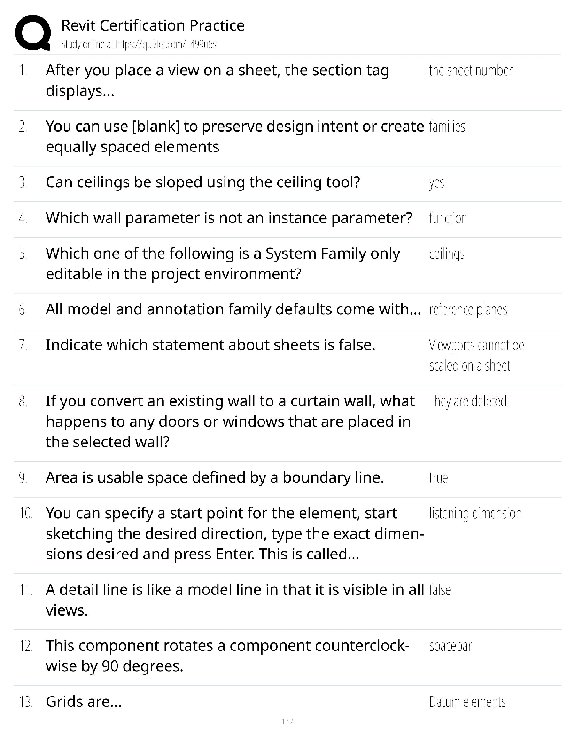Screen dimensions: 575x745
Task: Click the answer "spacebar"
Action: click(450, 646)
